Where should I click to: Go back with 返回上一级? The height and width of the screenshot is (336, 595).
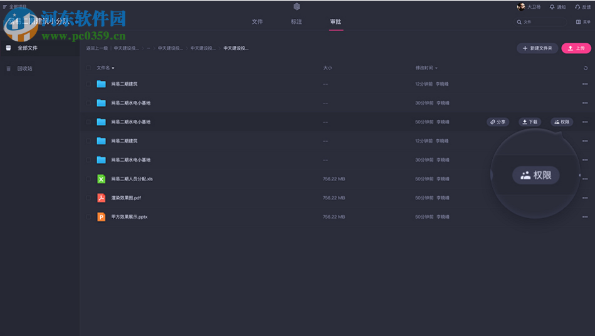[x=97, y=48]
